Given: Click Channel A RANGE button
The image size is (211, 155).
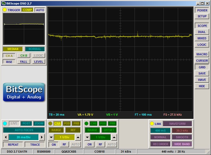Looking at the screenshot, I should (56, 130).
